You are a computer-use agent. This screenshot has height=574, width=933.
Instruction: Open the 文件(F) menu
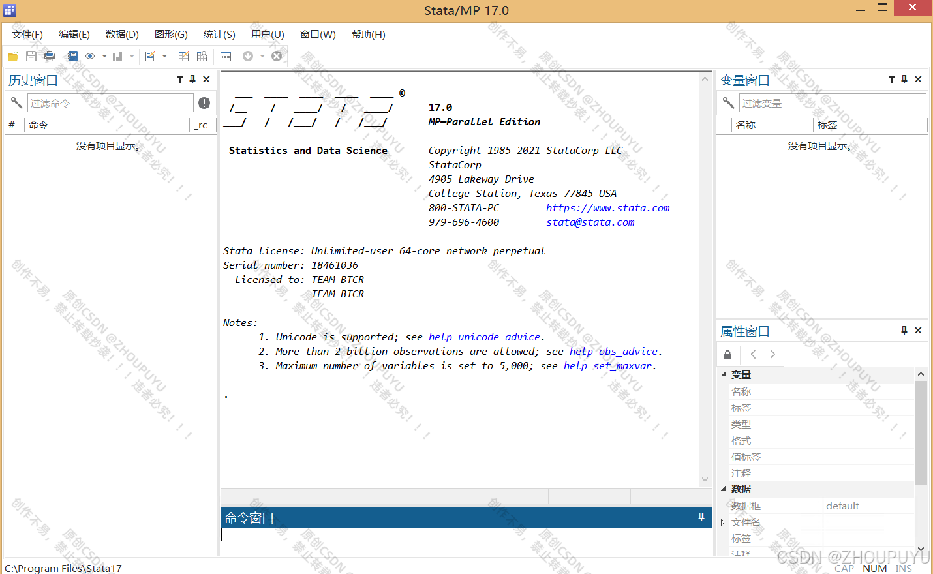coord(27,34)
